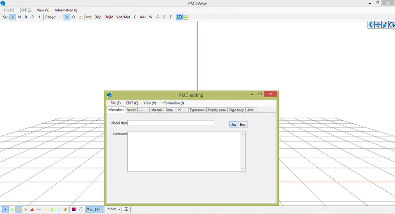Click the S toolbar button
This screenshot has height=214, width=395.
[x=164, y=17]
